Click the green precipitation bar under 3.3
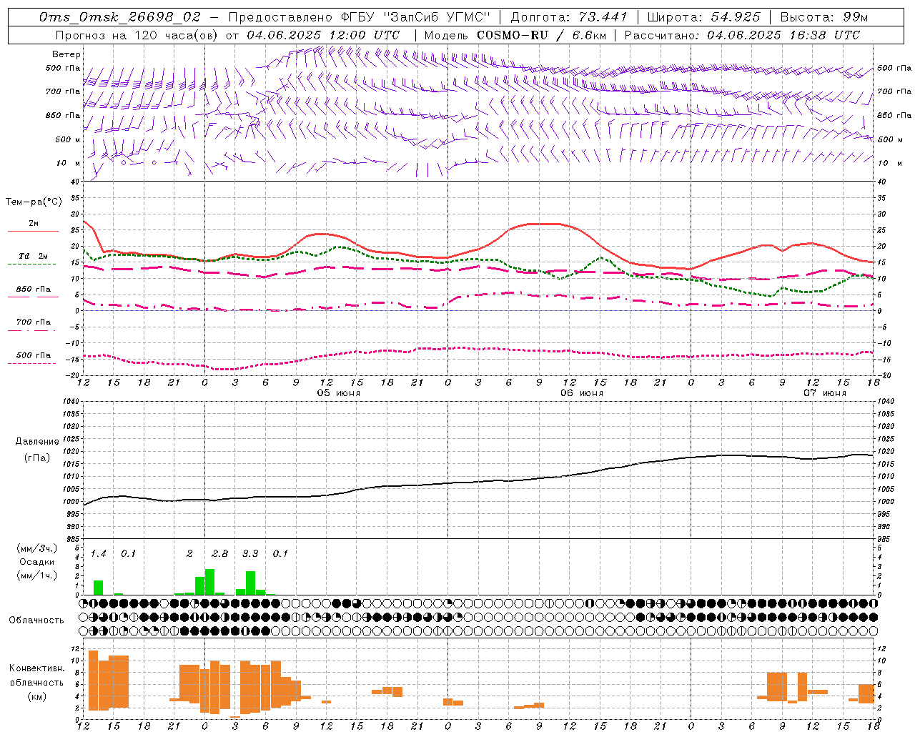Screen dimensions: 915x732 click(251, 583)
